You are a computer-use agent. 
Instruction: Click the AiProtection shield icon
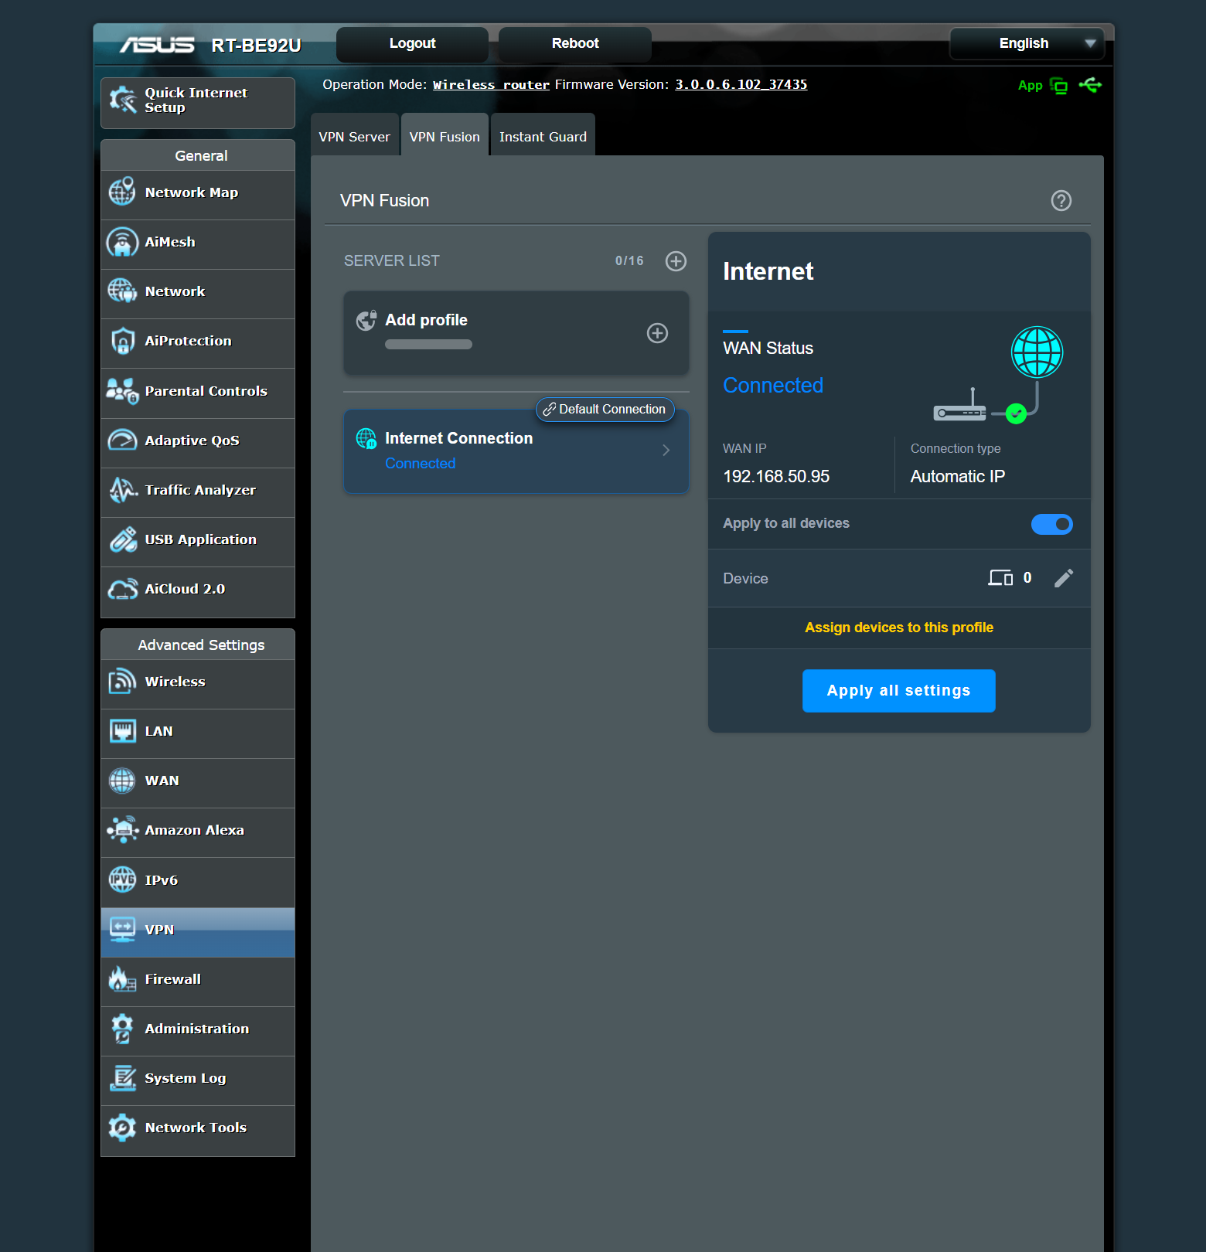[x=122, y=341]
